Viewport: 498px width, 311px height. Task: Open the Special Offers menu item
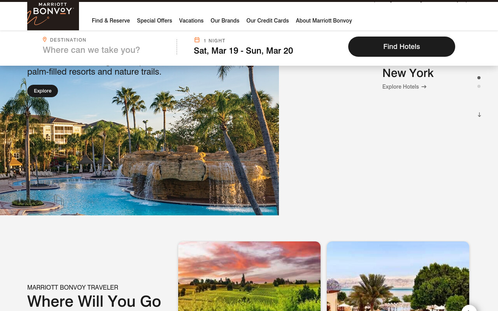point(154,21)
